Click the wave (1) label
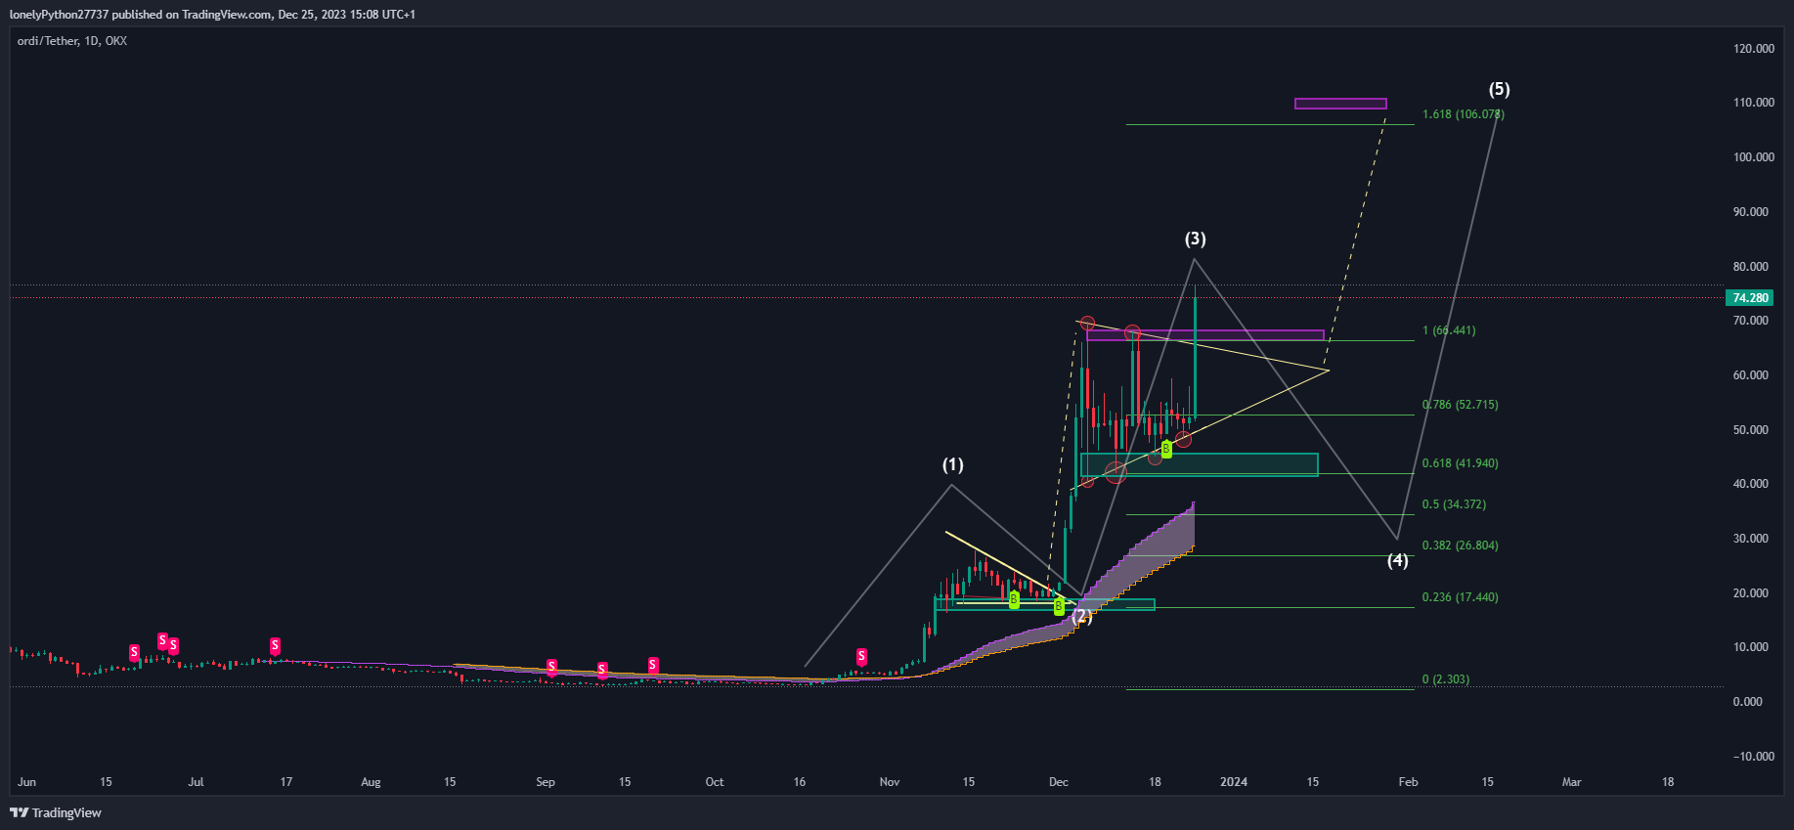This screenshot has height=830, width=1794. click(x=952, y=464)
